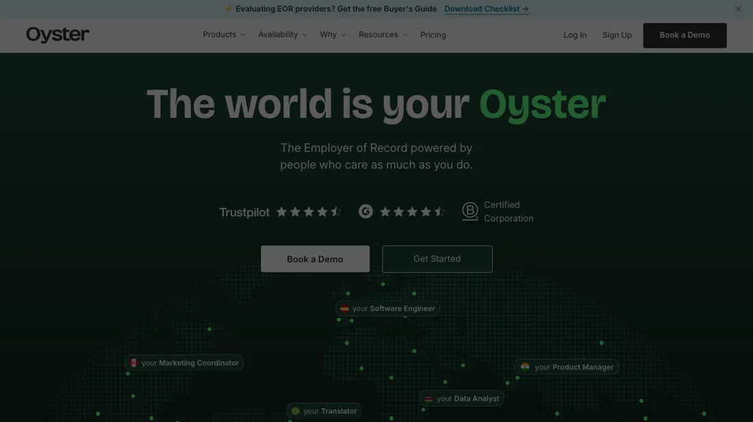Open the Download Checklist link
Screen dimensions: 753x422
486,9
